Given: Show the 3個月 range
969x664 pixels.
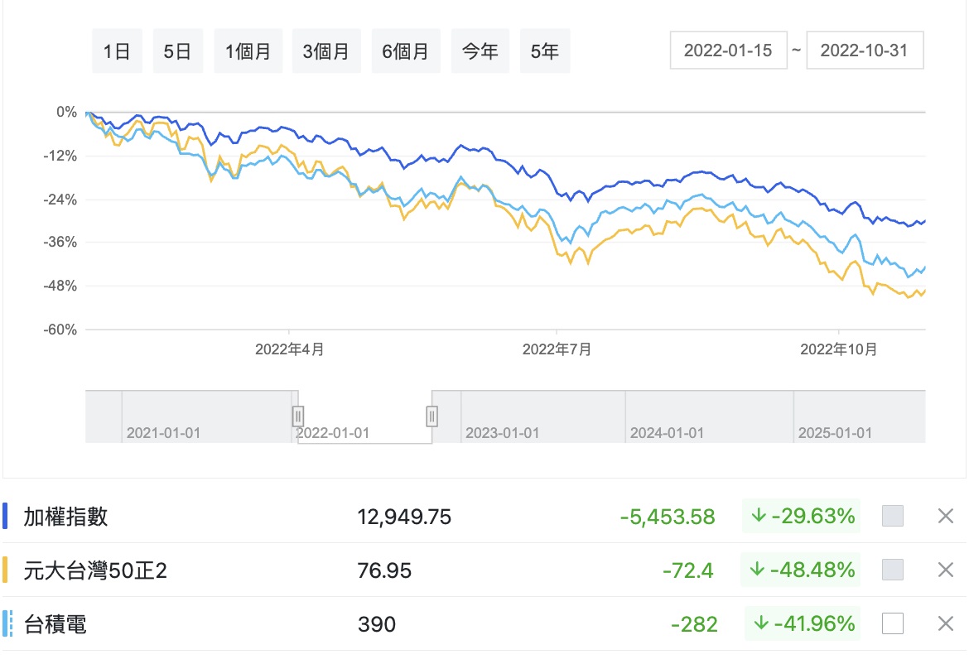Looking at the screenshot, I should [x=326, y=51].
